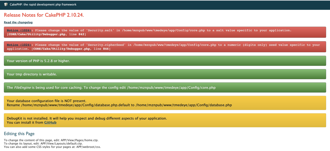Open the Read the changelog link

[x=18, y=22]
